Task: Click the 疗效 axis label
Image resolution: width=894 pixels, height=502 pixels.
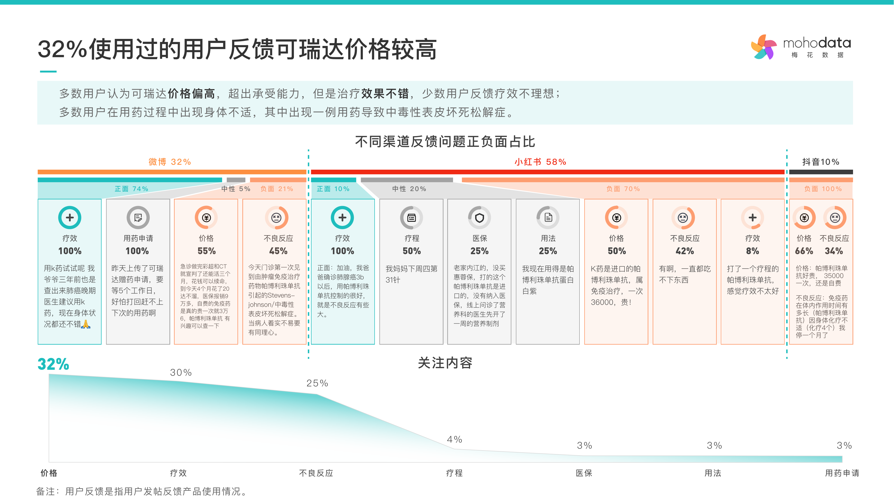Action: tap(178, 473)
